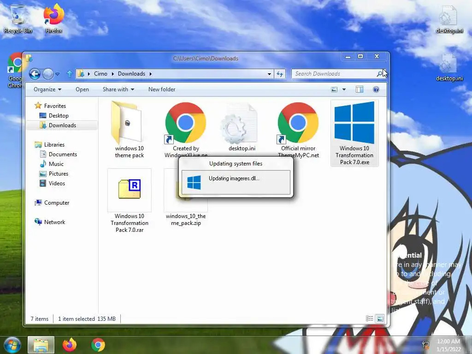Click the folder icon in window title bar

(x=29, y=58)
